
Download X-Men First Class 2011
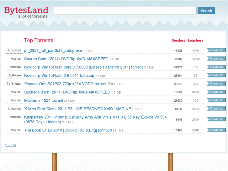click(x=216, y=109)
